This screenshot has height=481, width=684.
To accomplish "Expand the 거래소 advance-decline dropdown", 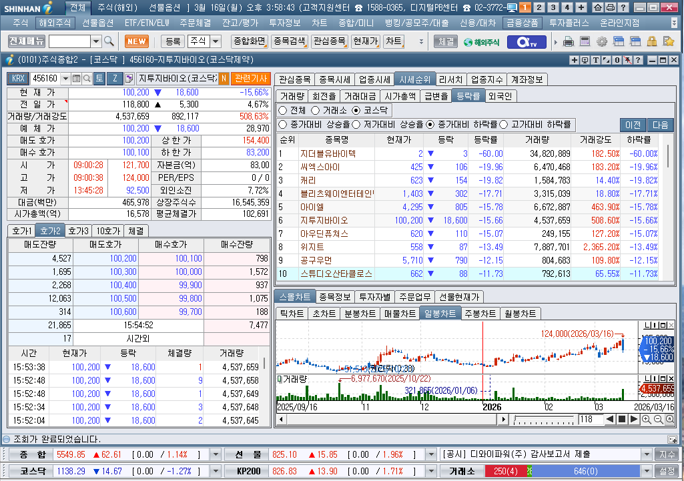I will [x=647, y=472].
